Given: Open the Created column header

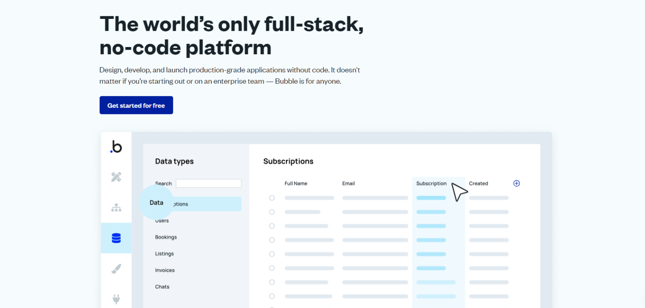Looking at the screenshot, I should (x=478, y=183).
